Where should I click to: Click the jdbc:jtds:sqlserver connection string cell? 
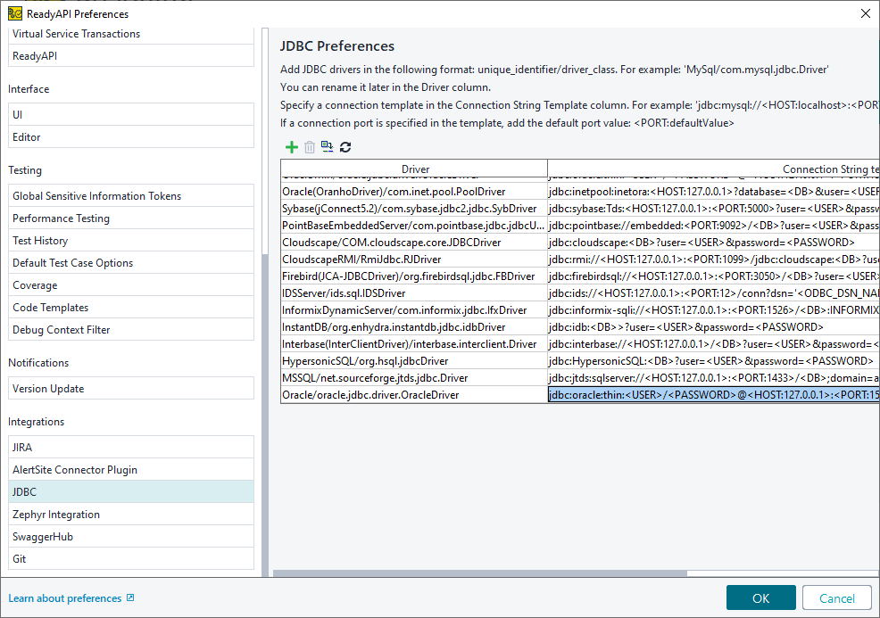point(714,378)
